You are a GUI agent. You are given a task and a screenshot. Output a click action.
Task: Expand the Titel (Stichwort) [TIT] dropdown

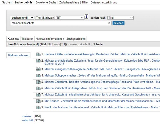click(60, 18)
